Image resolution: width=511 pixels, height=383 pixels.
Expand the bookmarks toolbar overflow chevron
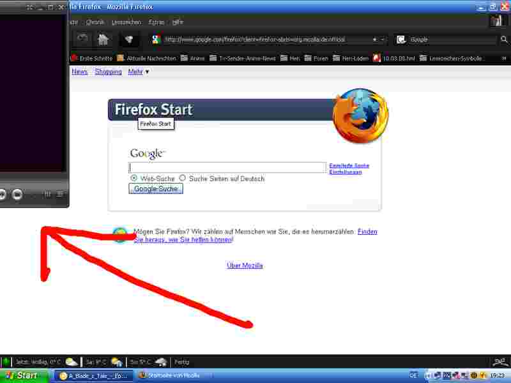pyautogui.click(x=504, y=58)
